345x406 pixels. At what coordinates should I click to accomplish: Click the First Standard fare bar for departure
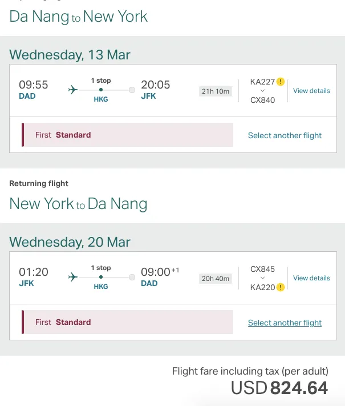(x=128, y=135)
